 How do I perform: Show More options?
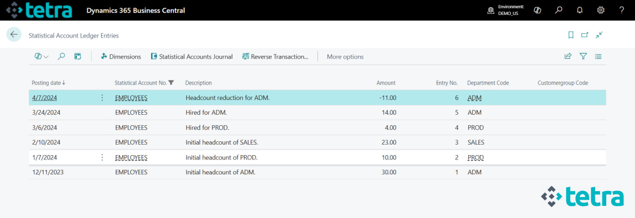pyautogui.click(x=345, y=57)
